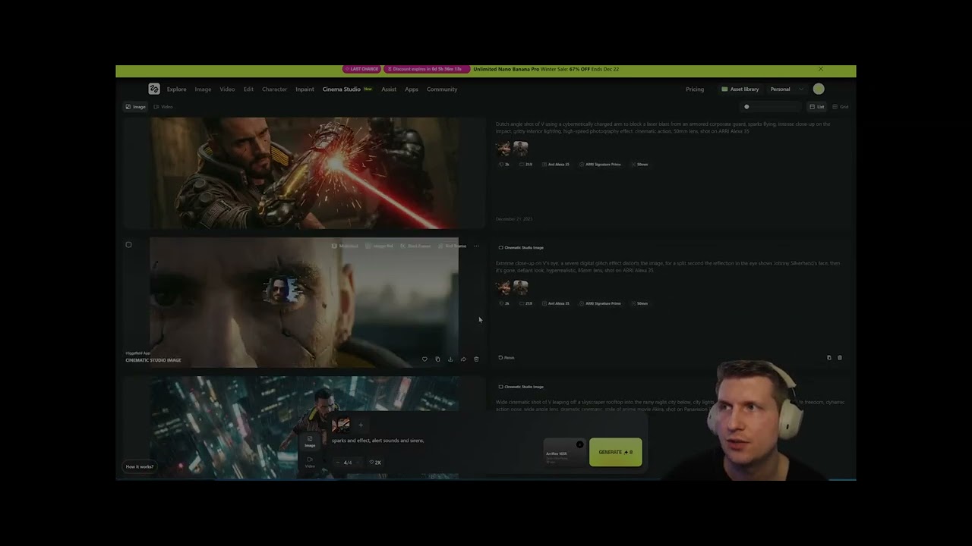This screenshot has width=972, height=546.
Task: Dismiss the winter sale banner
Action: point(820,69)
